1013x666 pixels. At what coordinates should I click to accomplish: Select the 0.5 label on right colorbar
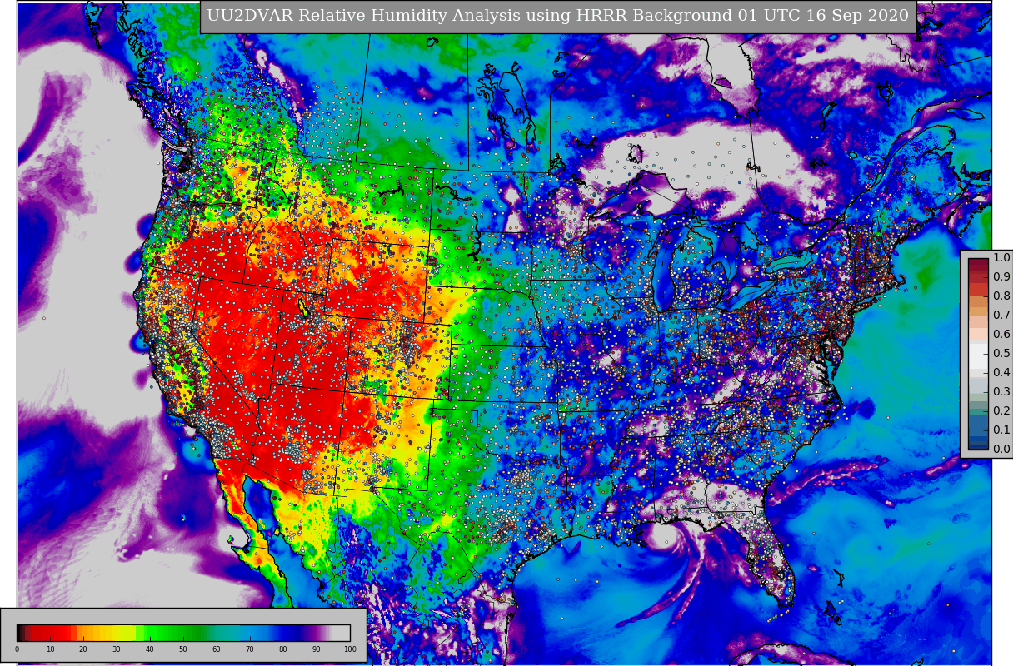1001,353
